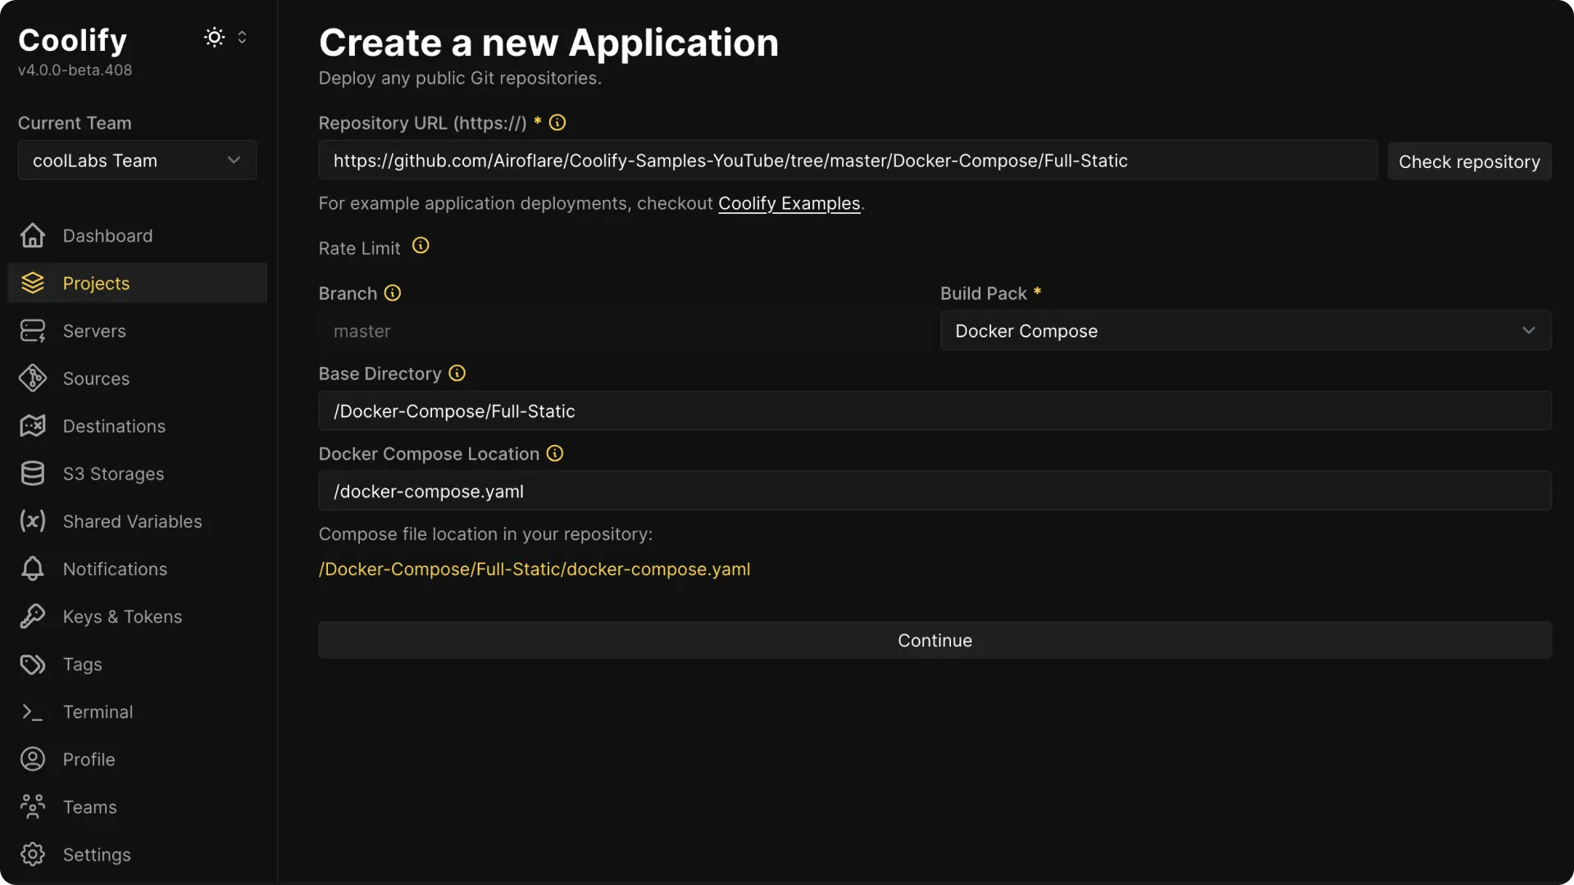Open the Build Pack dropdown
This screenshot has height=885, width=1574.
1244,330
